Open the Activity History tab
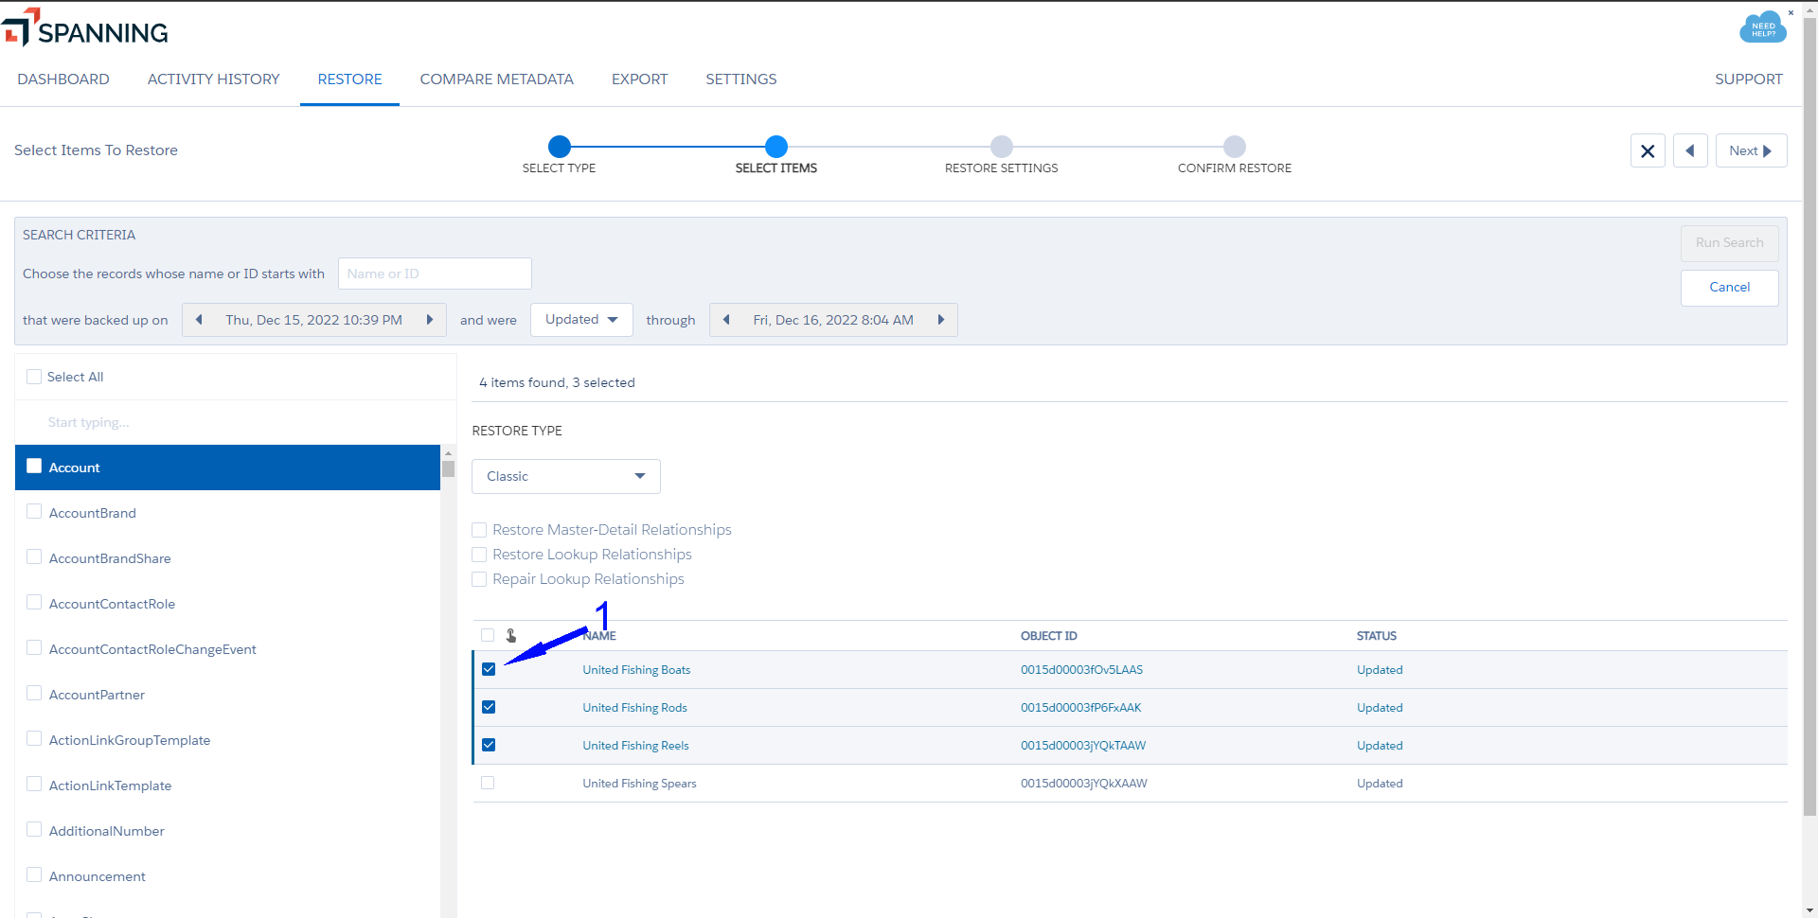 pyautogui.click(x=214, y=79)
